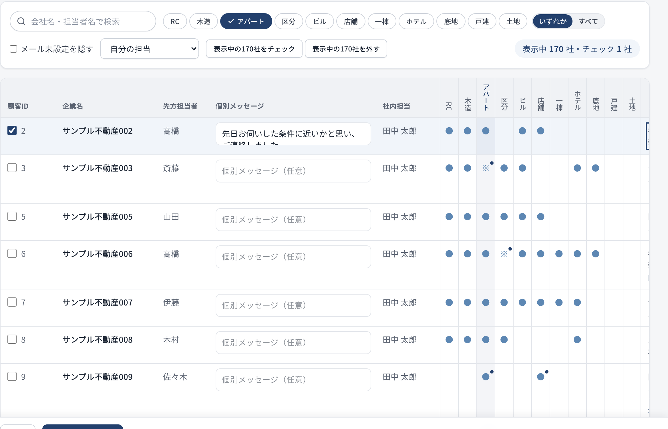Click the ビル dot for サンプル不動産003
668x429 pixels.
(x=522, y=168)
